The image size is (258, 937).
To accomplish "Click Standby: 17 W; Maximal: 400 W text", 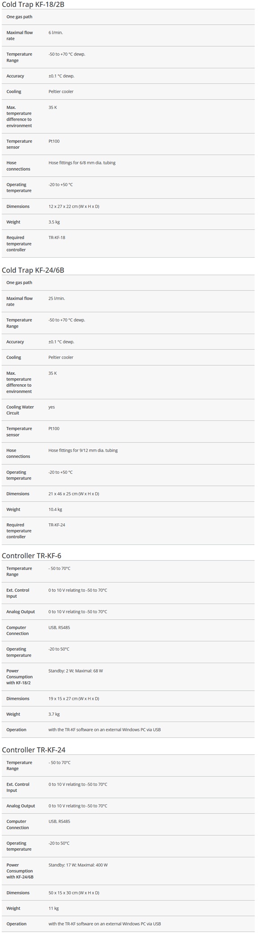I will 78,865.
